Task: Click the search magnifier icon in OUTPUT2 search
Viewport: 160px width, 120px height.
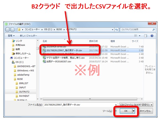Action: point(154,30)
